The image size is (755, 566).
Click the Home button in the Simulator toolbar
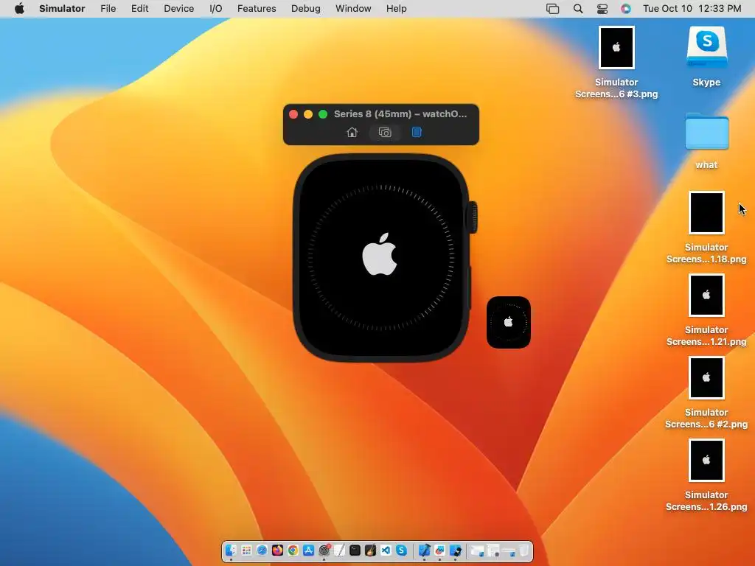pyautogui.click(x=352, y=133)
